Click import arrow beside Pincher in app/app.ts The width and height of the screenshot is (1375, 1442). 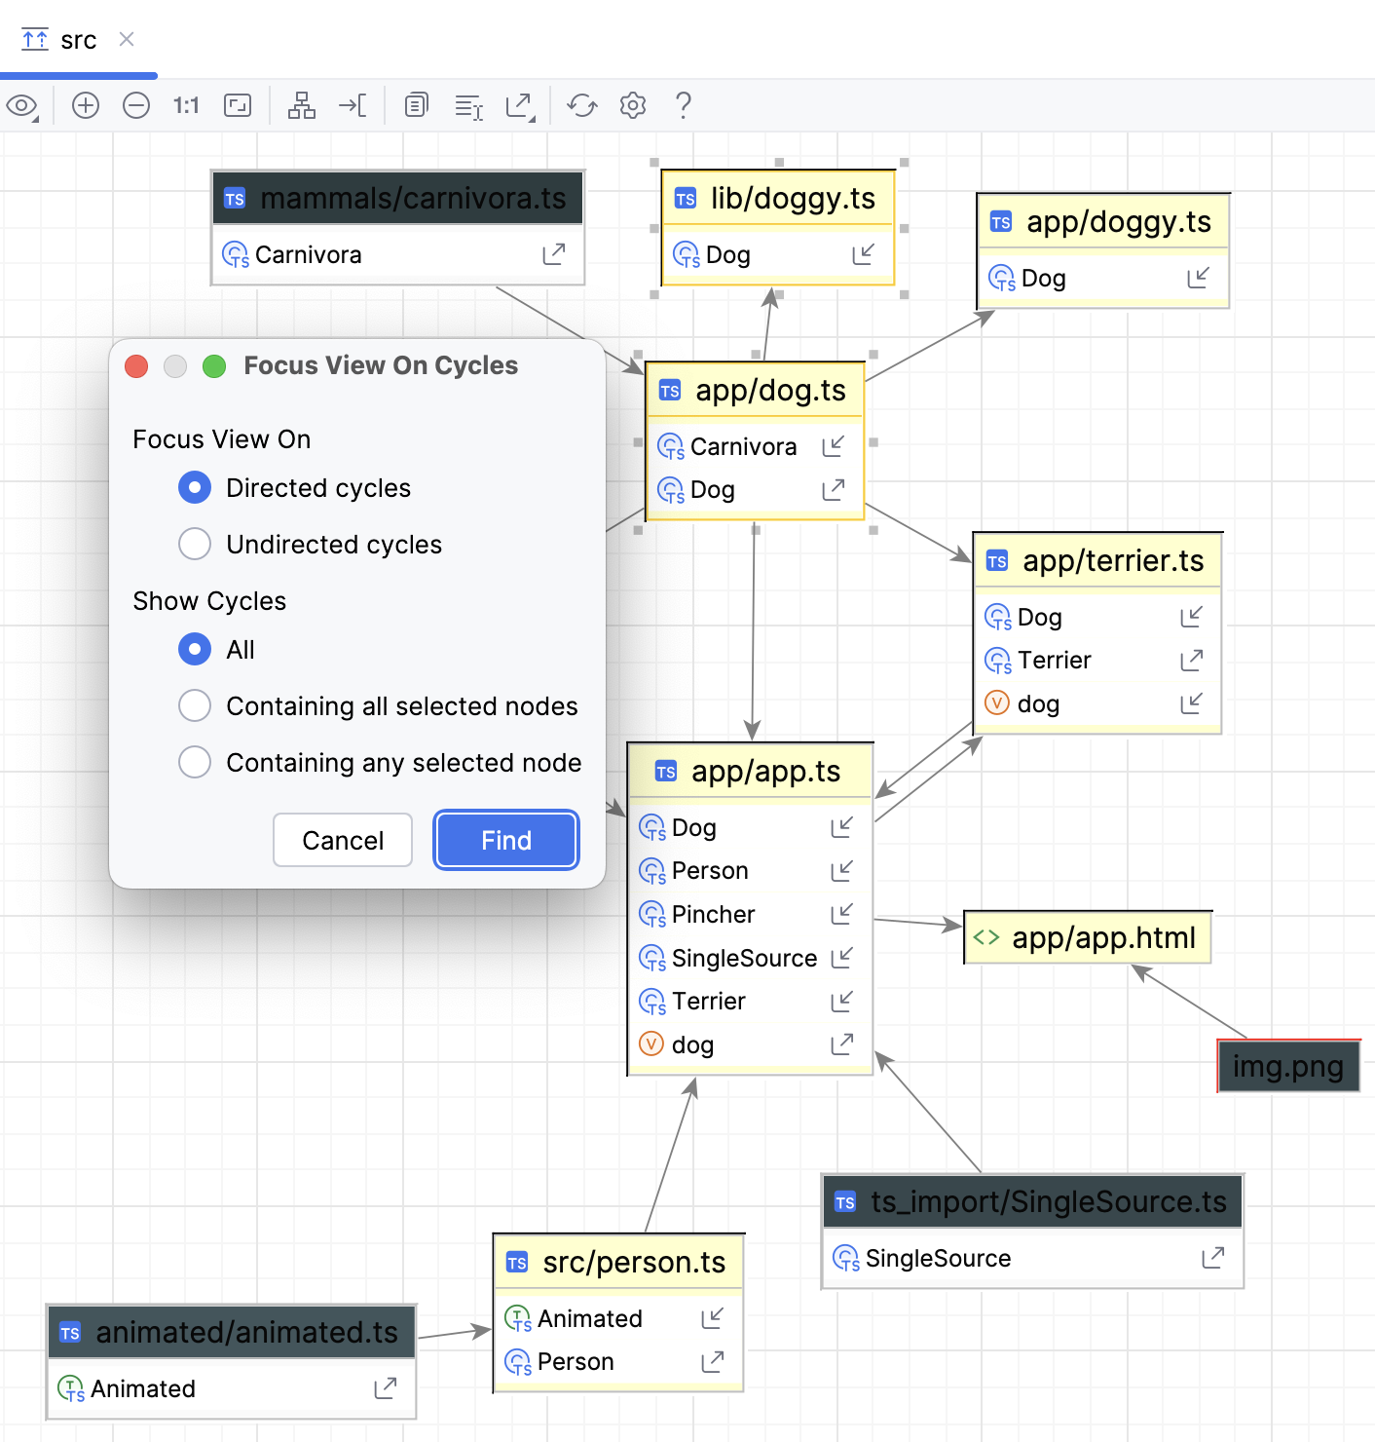[841, 914]
